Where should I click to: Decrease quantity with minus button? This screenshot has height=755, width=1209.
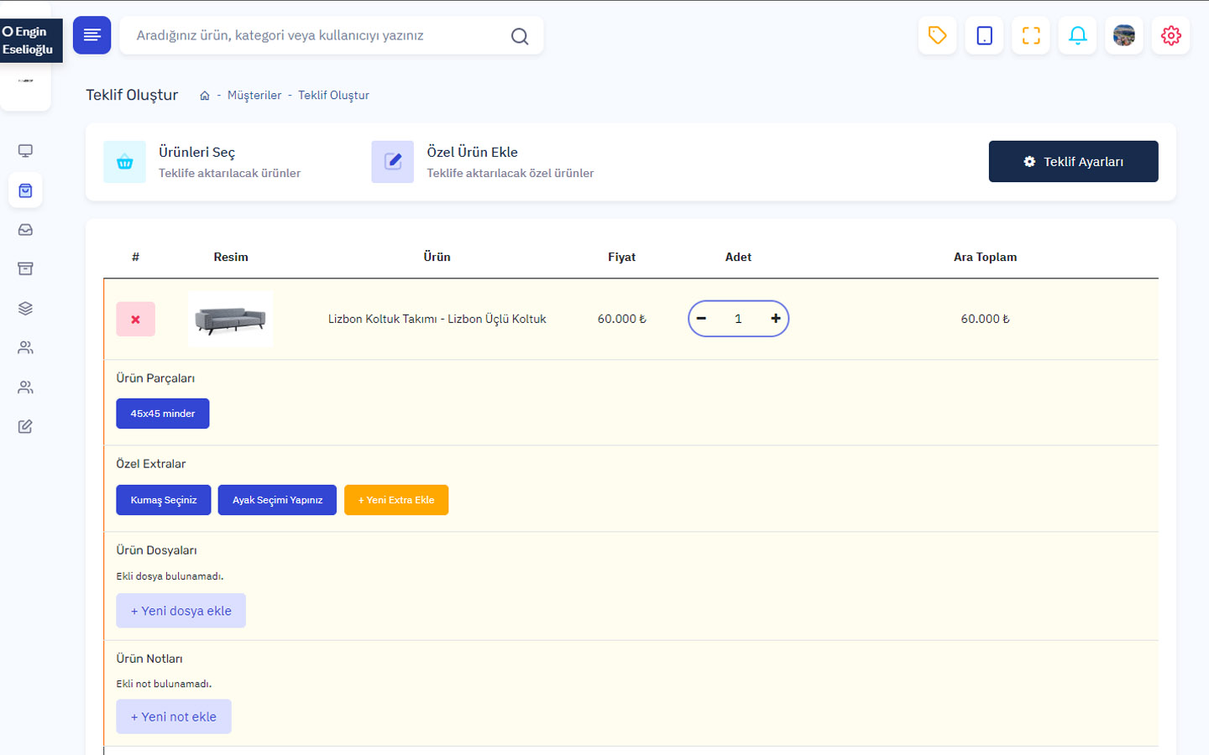702,319
